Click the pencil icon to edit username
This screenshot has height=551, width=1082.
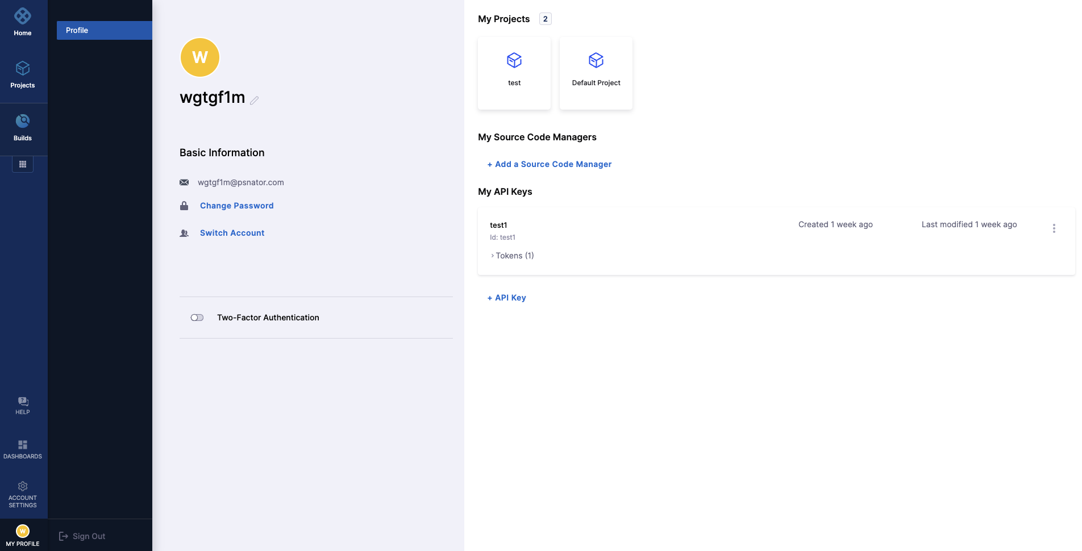255,100
